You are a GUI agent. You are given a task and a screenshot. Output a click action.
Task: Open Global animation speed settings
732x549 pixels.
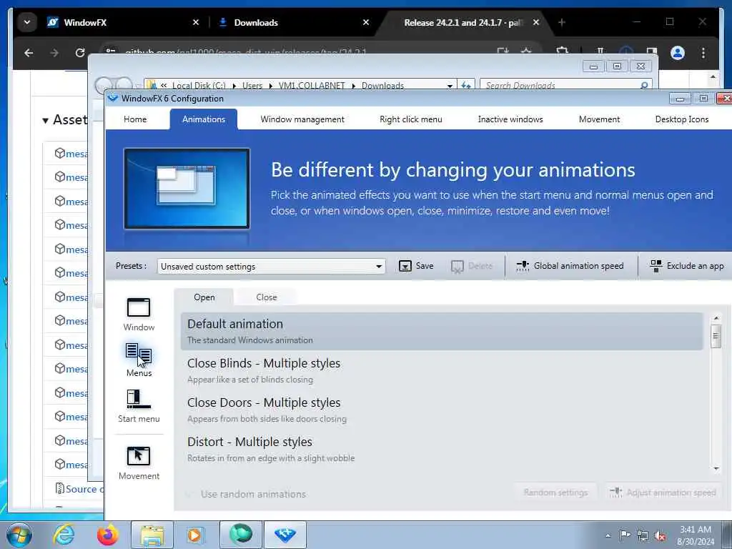point(570,266)
